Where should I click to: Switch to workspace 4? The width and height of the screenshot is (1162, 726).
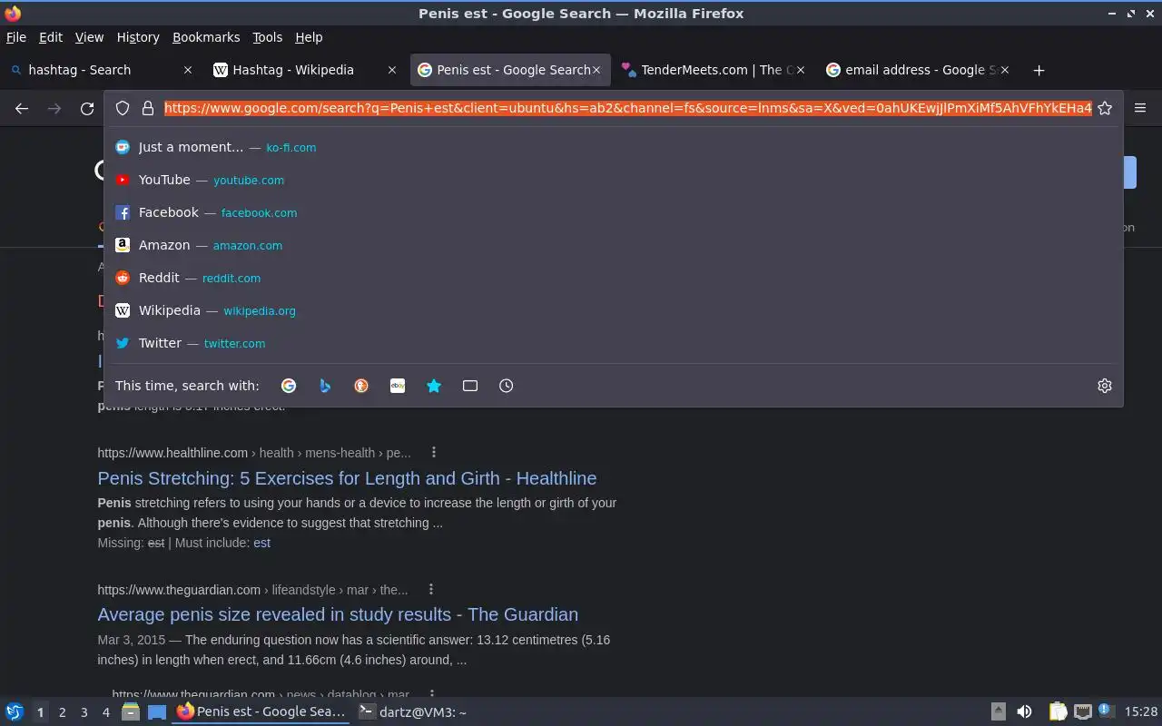(x=105, y=712)
